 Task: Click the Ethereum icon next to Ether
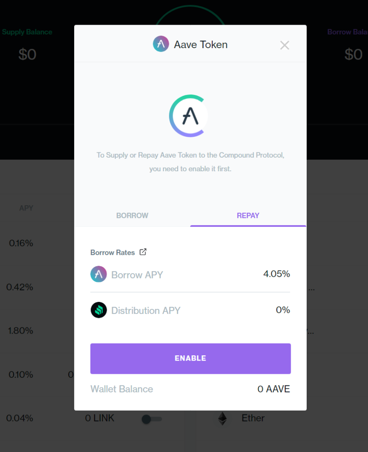tap(222, 418)
